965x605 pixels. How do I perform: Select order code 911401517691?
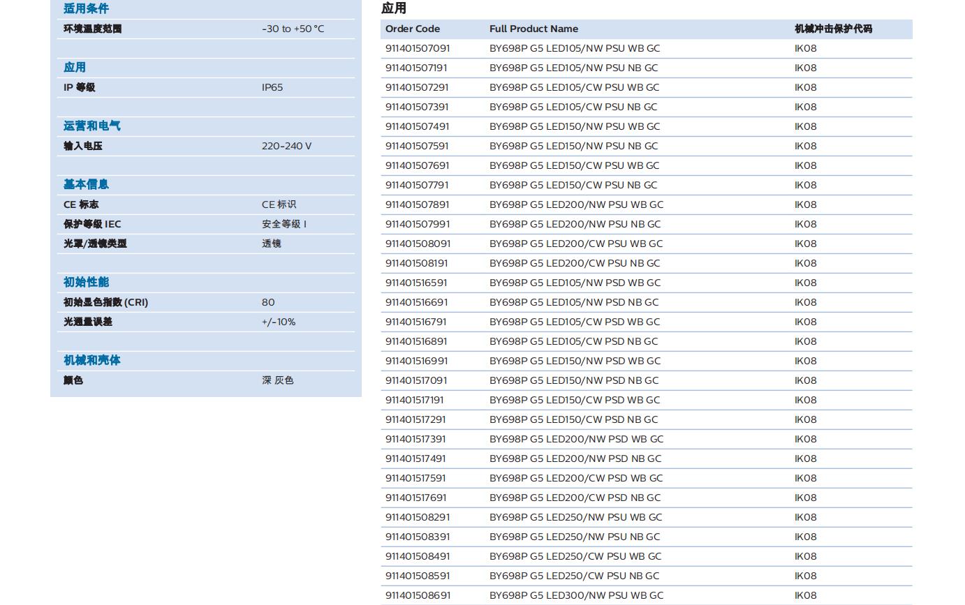(416, 498)
